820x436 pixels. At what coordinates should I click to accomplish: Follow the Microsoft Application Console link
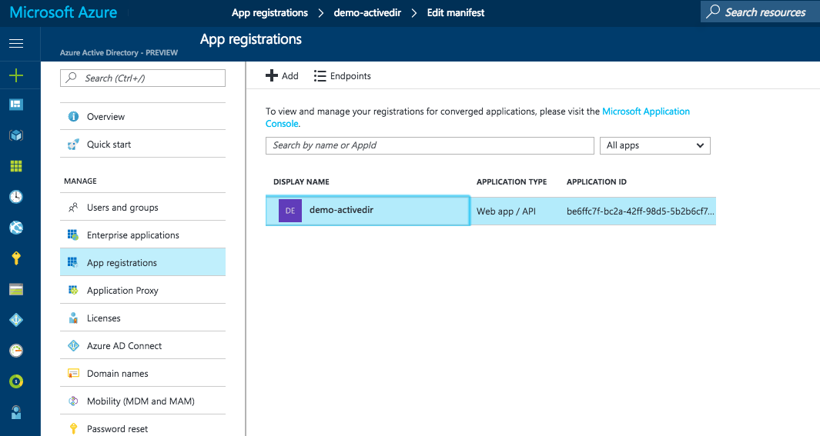[646, 111]
